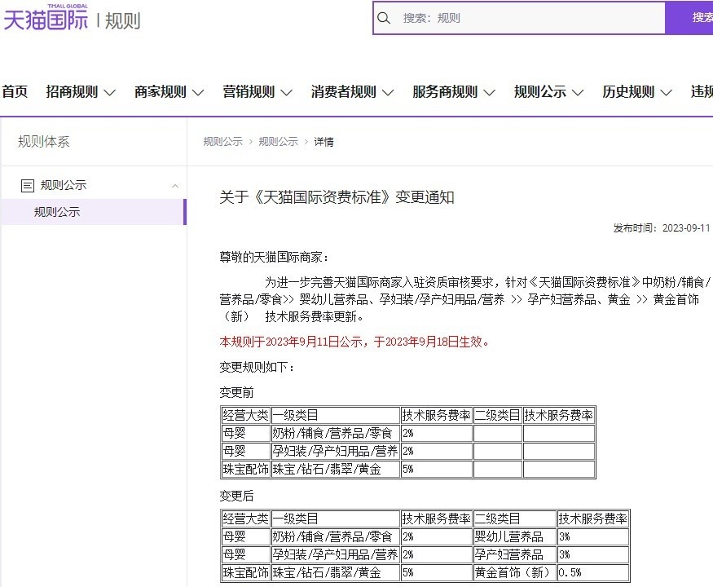Viewport: 713px width, 587px height.
Task: Open the 营销规则 menu
Action: [x=249, y=92]
